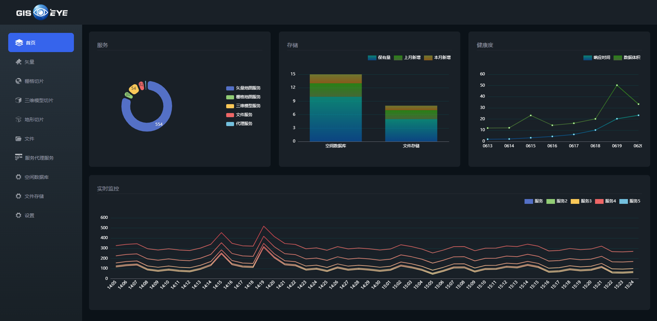Click the 0615 data point on green line
657x321 pixels.
click(531, 115)
